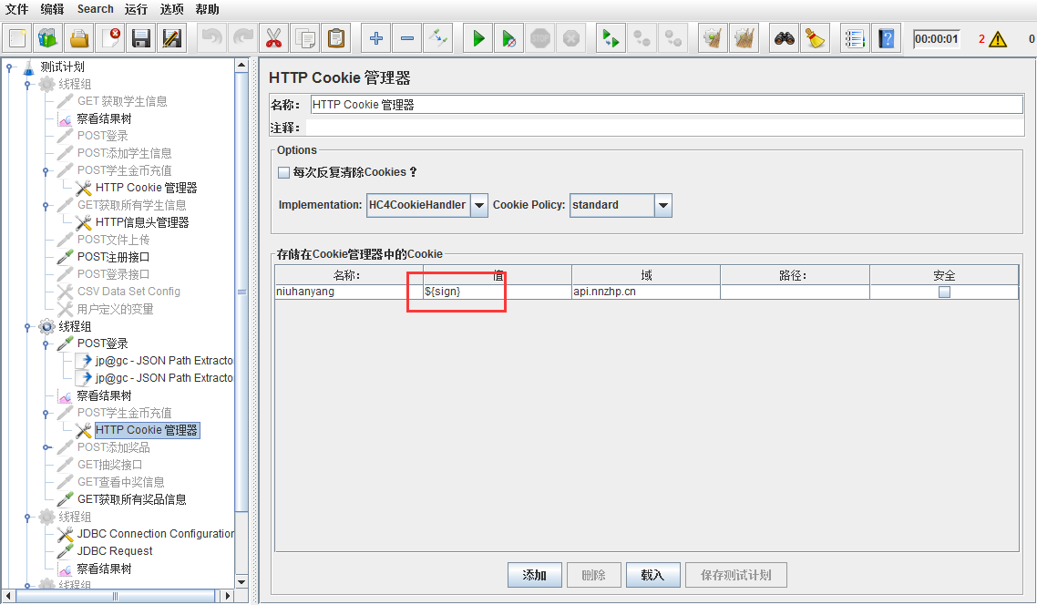Click the plus Expand All toolbar icon

click(x=375, y=38)
